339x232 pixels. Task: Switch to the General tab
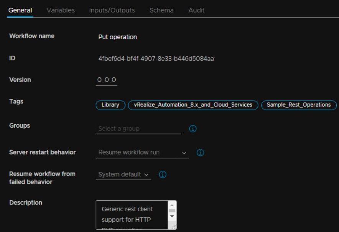(x=20, y=10)
